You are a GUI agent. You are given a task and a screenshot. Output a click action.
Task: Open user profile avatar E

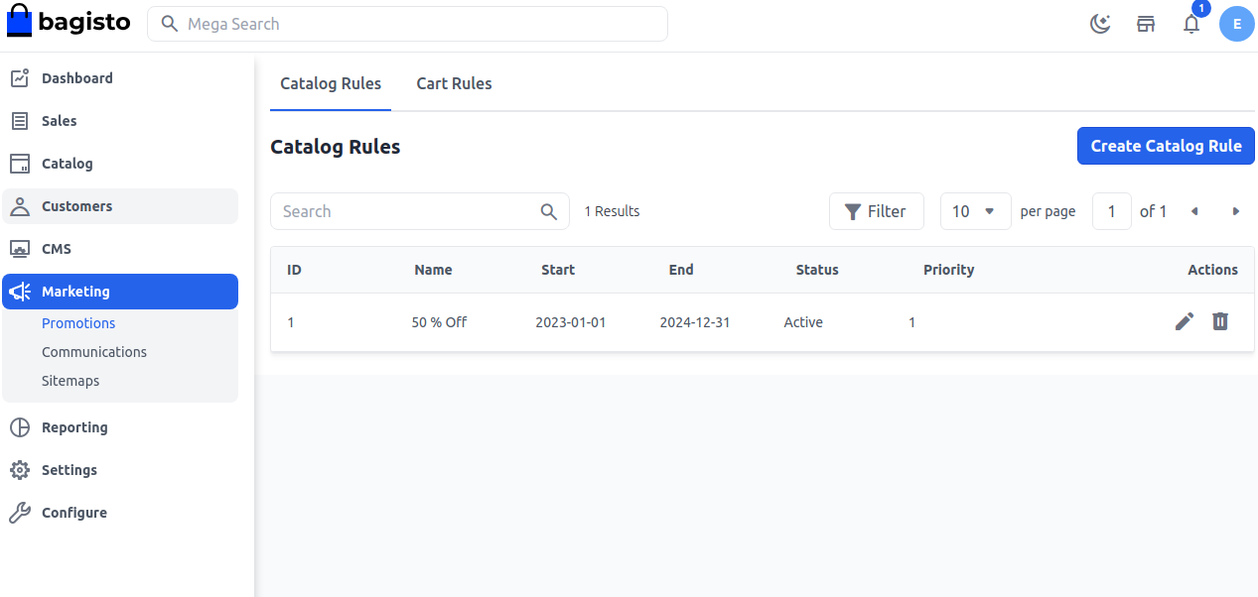1236,24
